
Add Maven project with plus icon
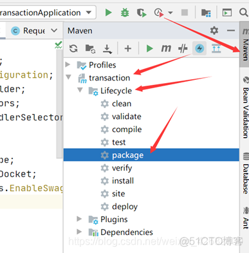click(128, 48)
